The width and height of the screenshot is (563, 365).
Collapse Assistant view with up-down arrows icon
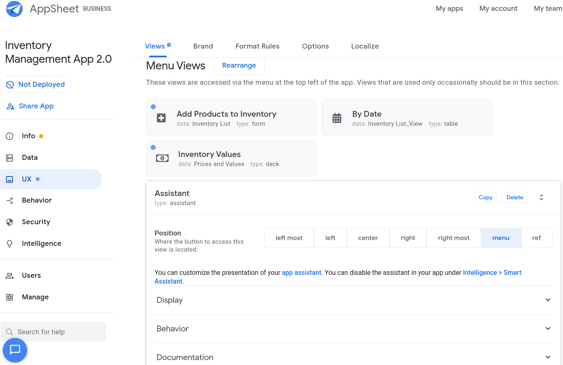(541, 198)
